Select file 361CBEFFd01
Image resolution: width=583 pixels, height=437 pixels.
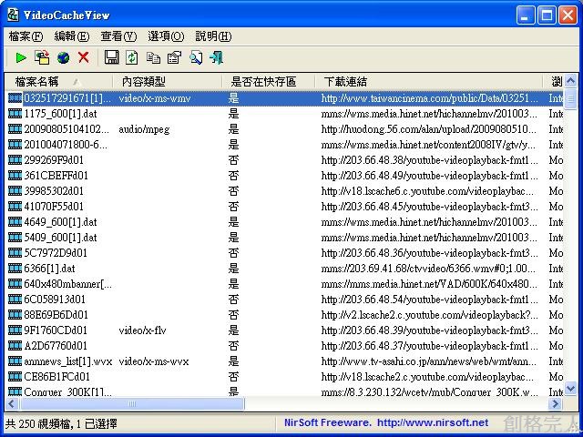(x=56, y=176)
